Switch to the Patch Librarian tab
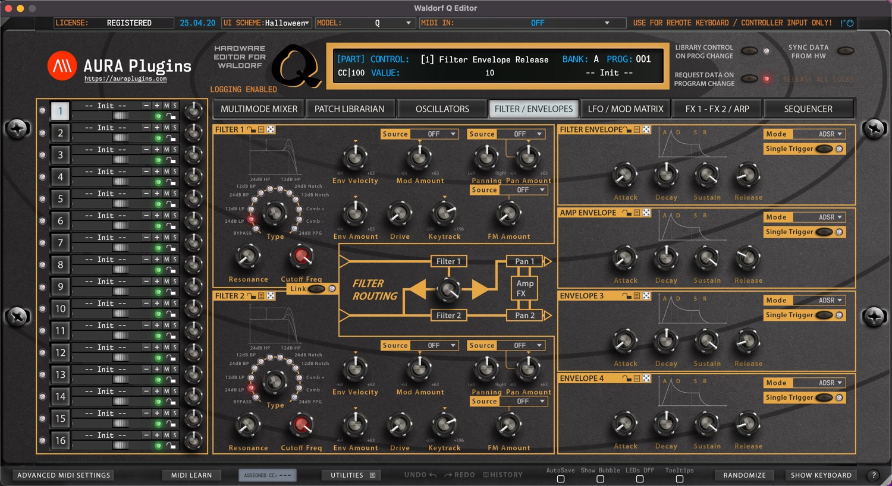This screenshot has height=486, width=892. point(350,109)
